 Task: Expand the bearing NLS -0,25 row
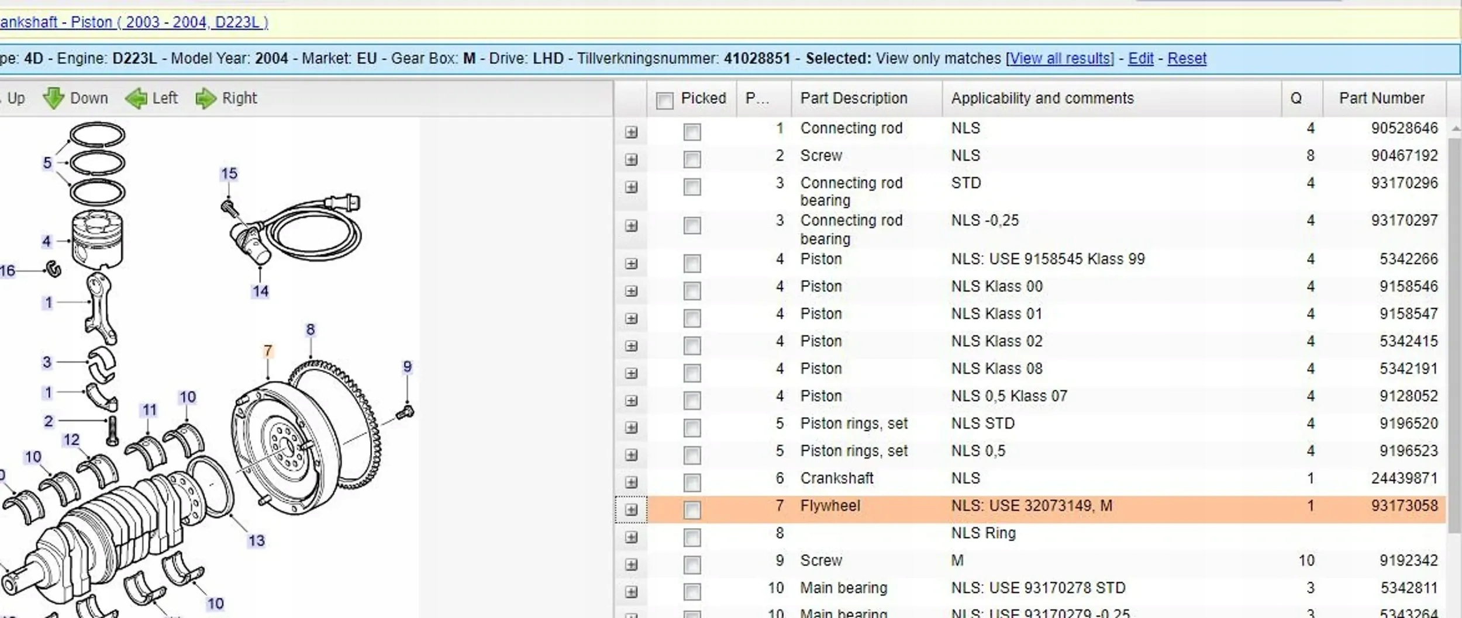tap(631, 225)
